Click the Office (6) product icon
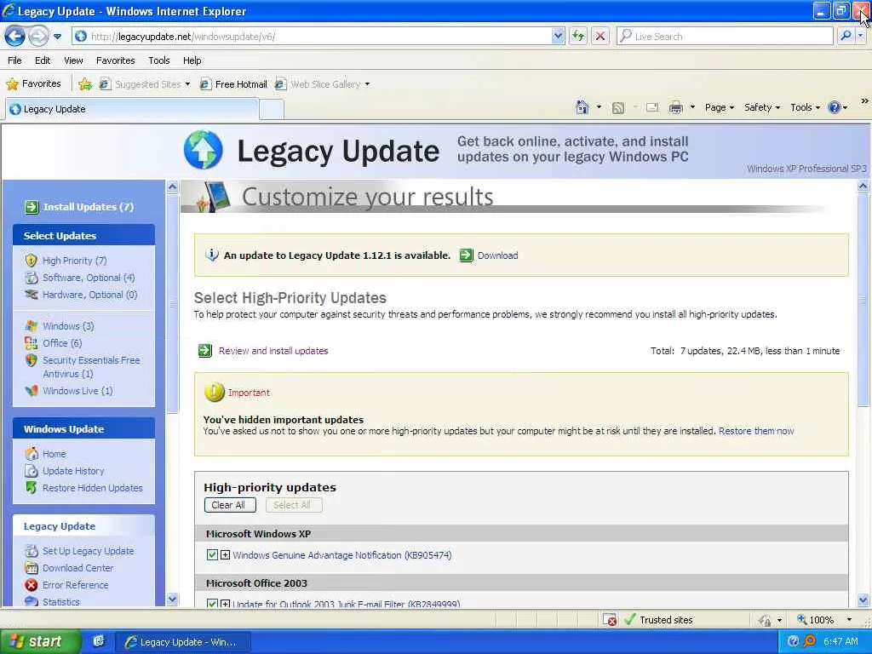Viewport: 872px width, 654px height. point(32,343)
